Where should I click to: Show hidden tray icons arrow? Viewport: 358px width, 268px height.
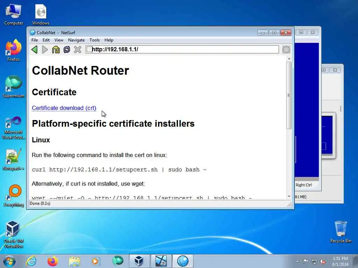(x=297, y=261)
